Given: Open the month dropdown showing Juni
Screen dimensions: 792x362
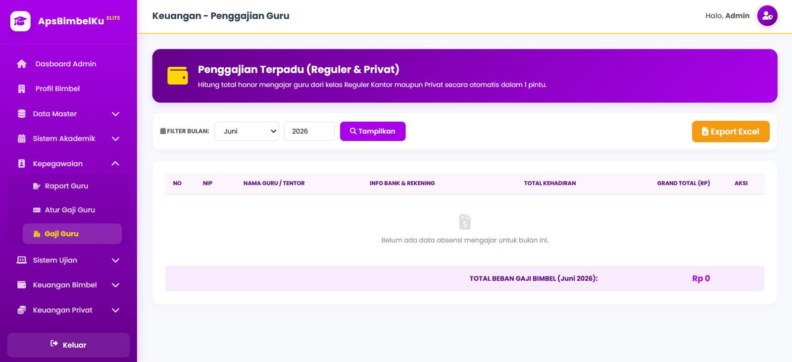Looking at the screenshot, I should coord(247,131).
